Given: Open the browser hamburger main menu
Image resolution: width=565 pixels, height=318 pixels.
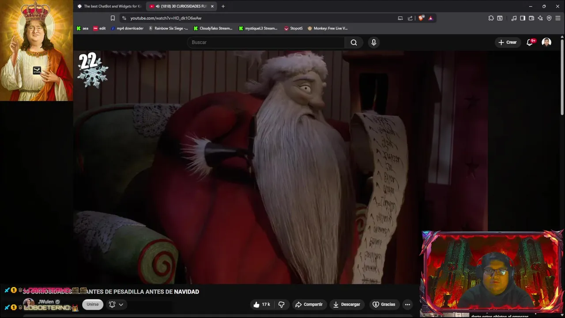Looking at the screenshot, I should 558,18.
